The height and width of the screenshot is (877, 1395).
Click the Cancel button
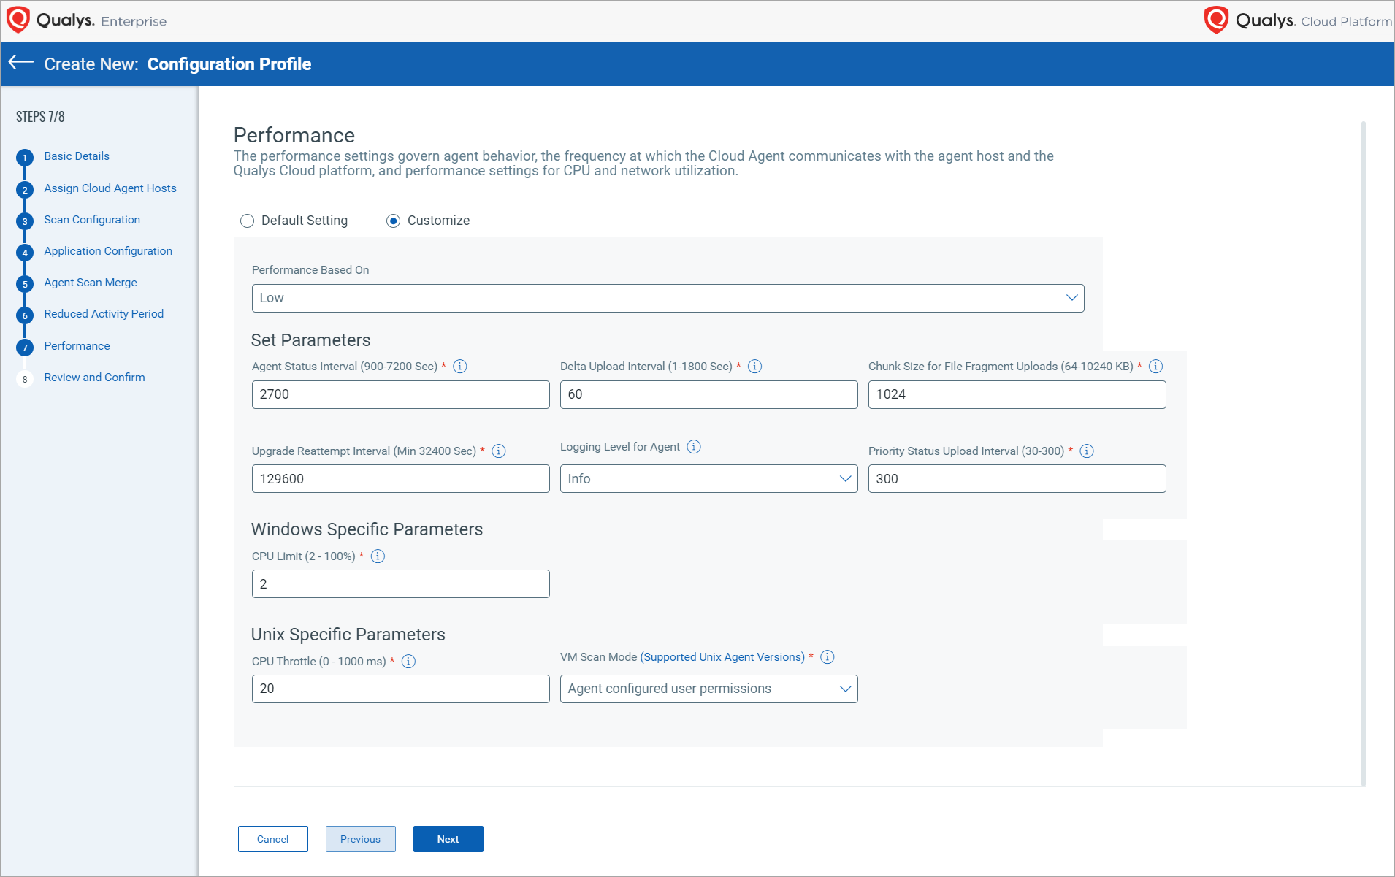273,839
